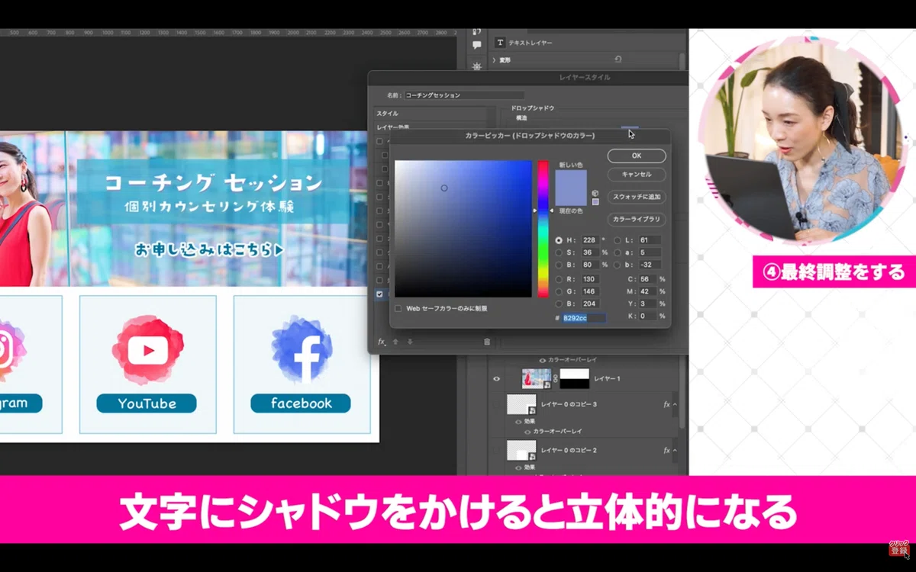This screenshot has height=572, width=916.
Task: Click the delete effect trash icon
Action: tap(487, 342)
